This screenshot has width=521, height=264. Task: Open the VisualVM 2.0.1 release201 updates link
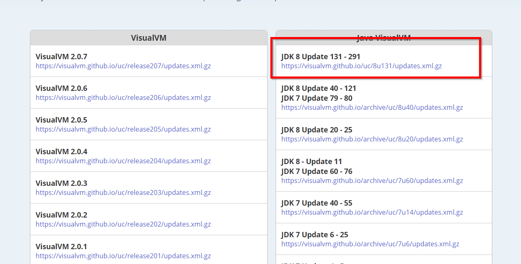[123, 256]
